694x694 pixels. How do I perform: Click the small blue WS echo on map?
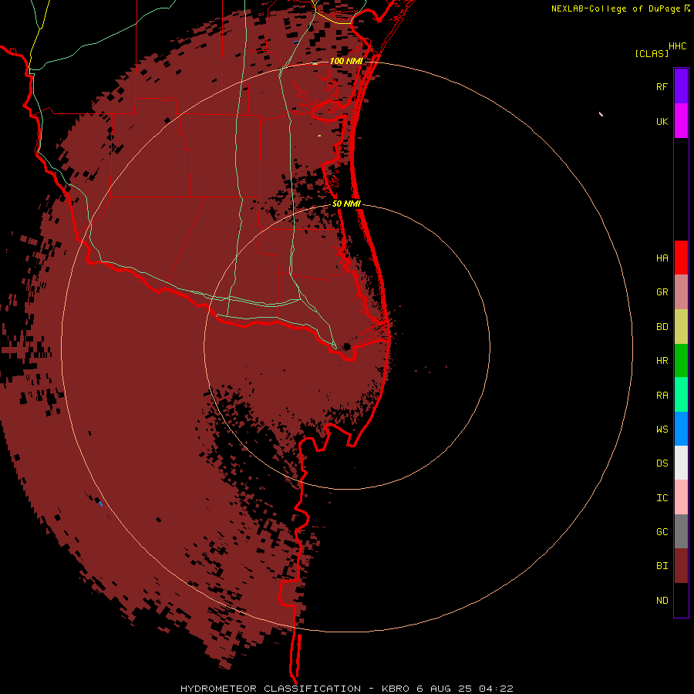(100, 504)
